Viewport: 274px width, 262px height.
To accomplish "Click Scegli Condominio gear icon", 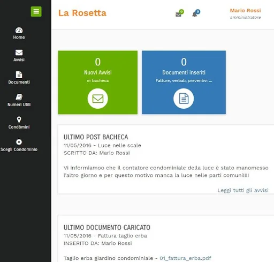I will (19, 142).
